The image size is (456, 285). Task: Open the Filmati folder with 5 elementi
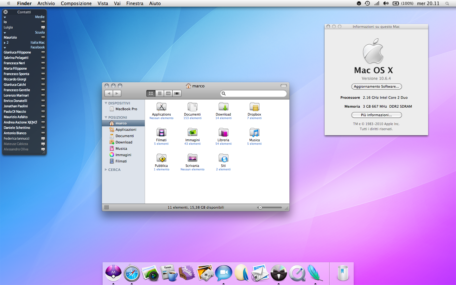pos(161,132)
